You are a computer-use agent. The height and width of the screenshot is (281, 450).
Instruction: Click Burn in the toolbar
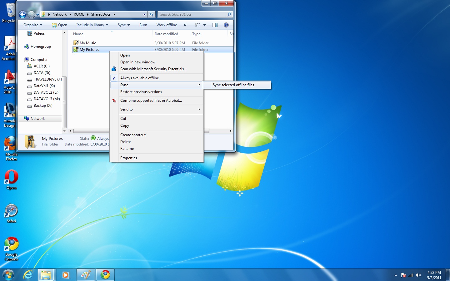tap(143, 25)
